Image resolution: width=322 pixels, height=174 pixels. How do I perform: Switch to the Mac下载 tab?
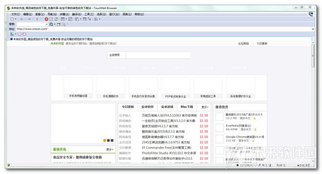187,107
